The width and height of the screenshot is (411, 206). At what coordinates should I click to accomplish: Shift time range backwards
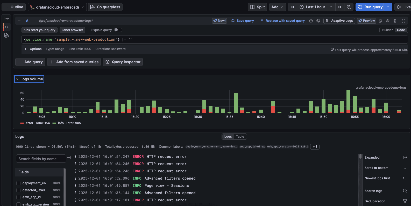[293, 7]
